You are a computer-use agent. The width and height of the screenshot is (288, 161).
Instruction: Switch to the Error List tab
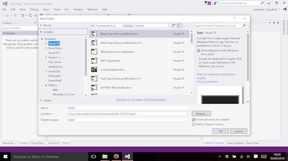click(54, 143)
